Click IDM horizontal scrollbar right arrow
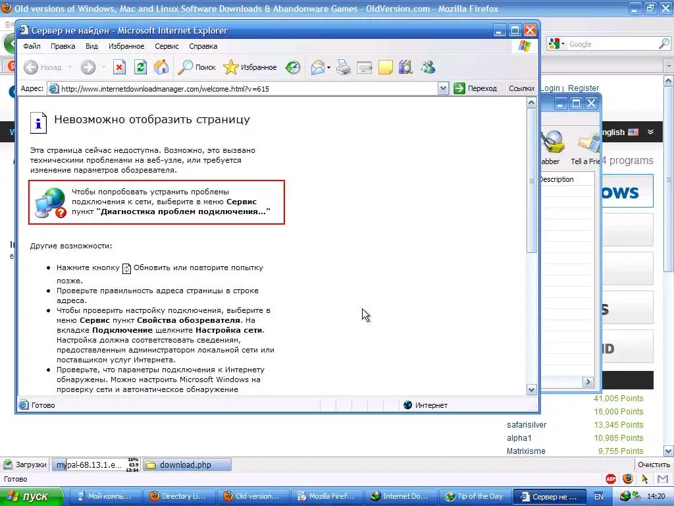 coord(588,381)
